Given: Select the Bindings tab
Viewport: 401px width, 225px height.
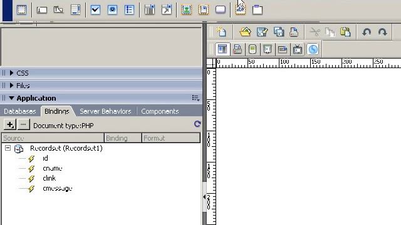Looking at the screenshot, I should tap(57, 111).
